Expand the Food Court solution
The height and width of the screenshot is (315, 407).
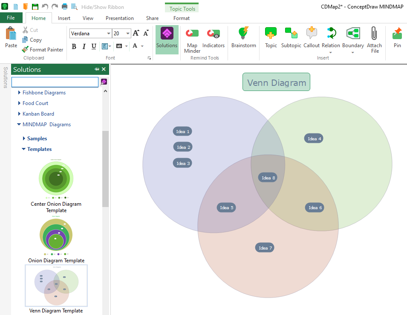point(19,103)
